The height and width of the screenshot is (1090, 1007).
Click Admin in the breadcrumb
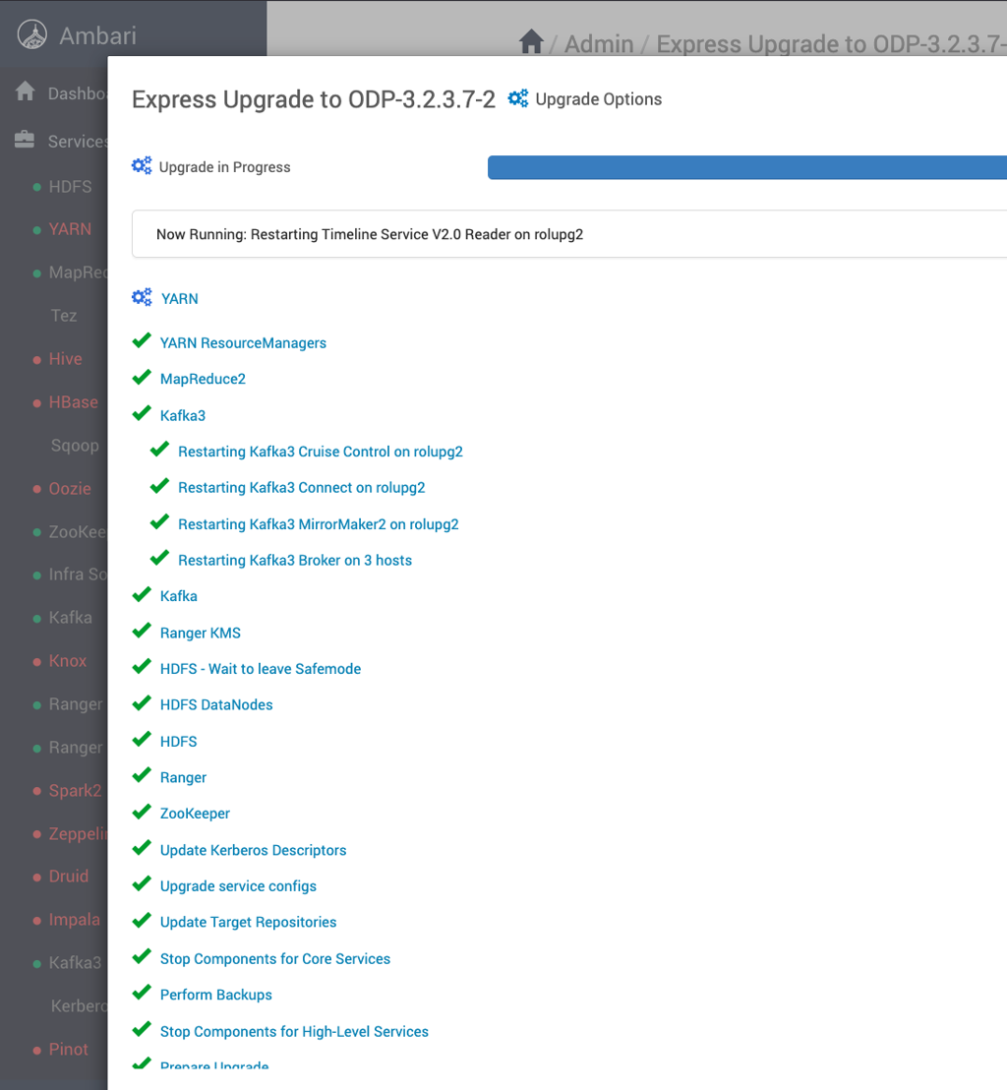tap(599, 44)
